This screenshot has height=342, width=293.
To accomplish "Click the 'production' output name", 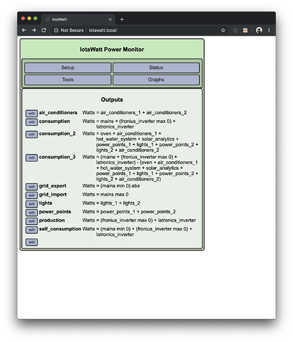I will (x=52, y=220).
